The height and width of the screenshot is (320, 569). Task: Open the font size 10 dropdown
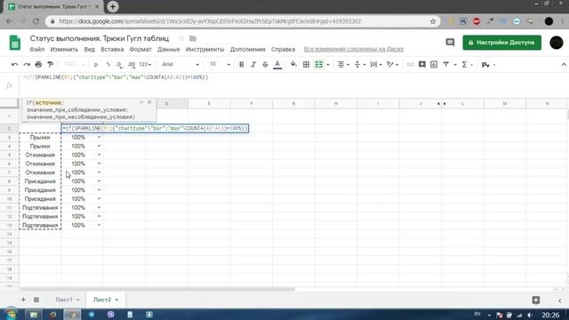[220, 65]
